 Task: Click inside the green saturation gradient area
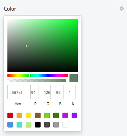43,46
